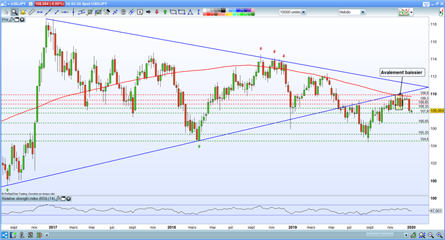The width and height of the screenshot is (445, 240).
Task: Remove the RSI indicator panel
Action: (69, 199)
